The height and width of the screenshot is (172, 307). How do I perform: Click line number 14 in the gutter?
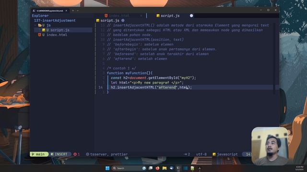click(100, 87)
